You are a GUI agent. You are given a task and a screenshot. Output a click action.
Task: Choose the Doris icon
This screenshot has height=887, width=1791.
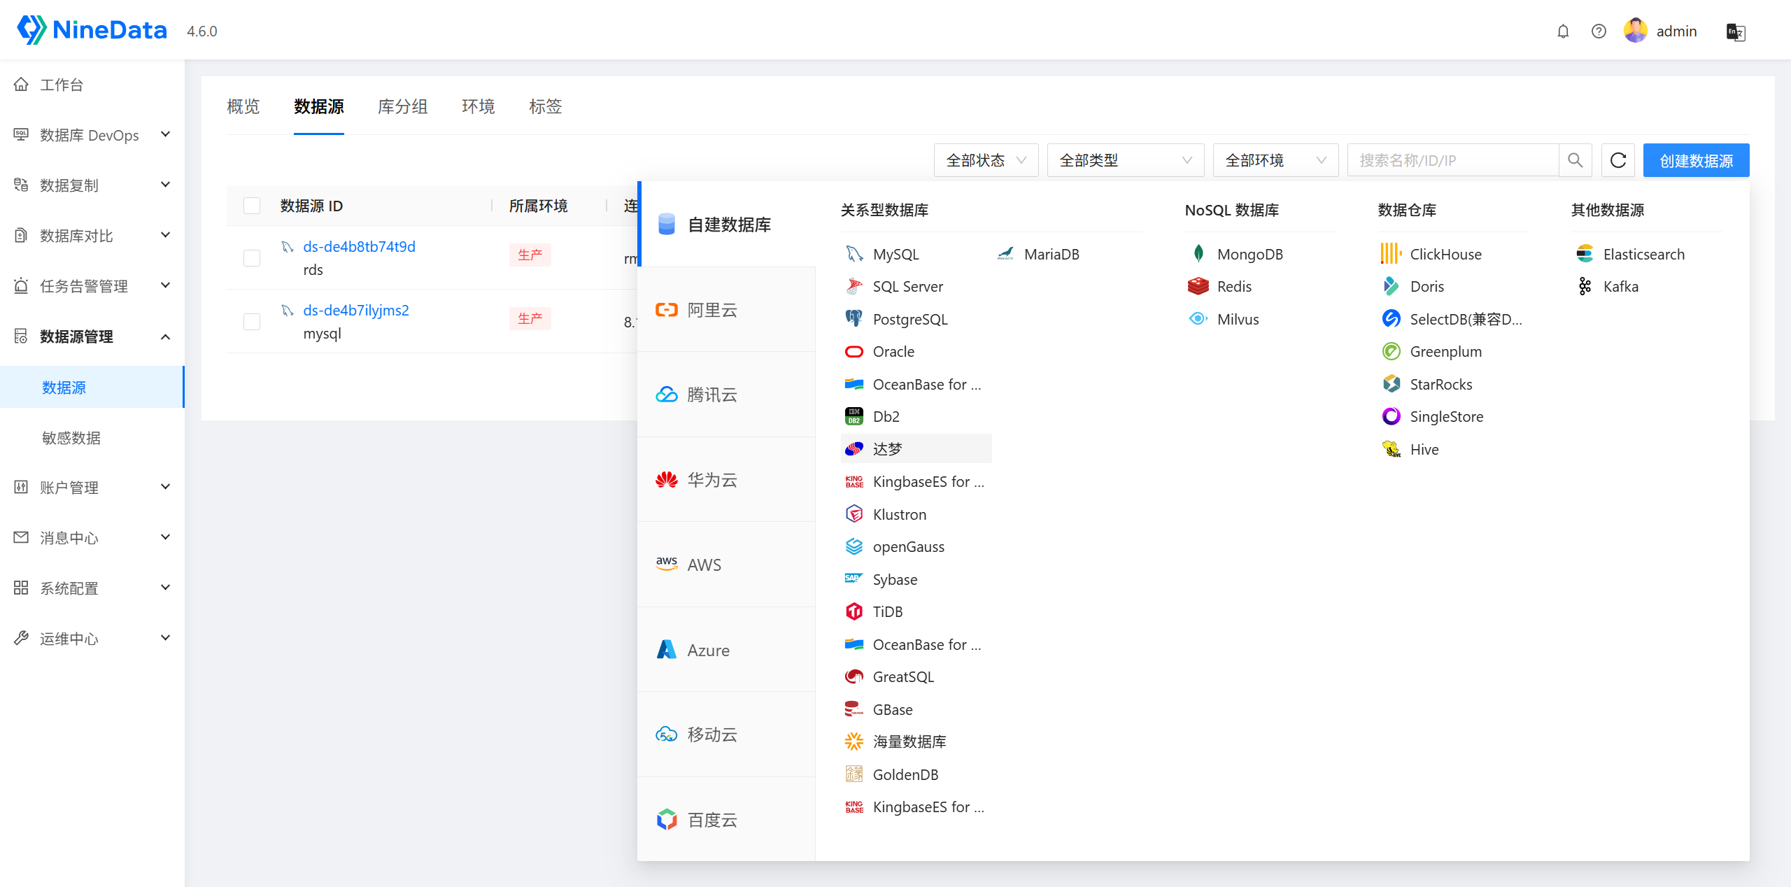[1392, 286]
